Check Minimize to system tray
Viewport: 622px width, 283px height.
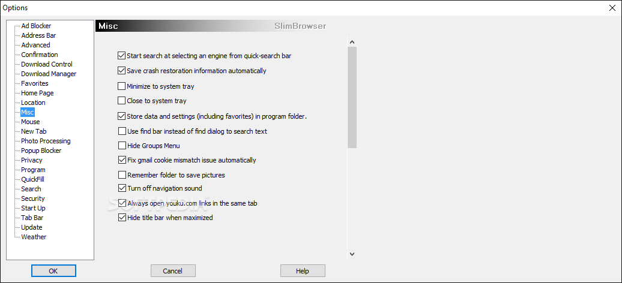pyautogui.click(x=122, y=86)
